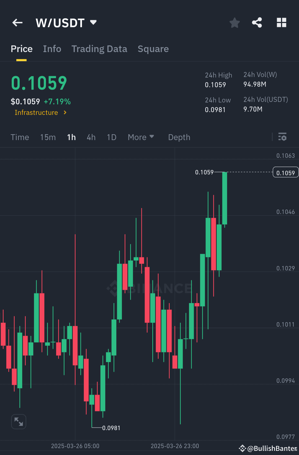Expand the More timeframes dropdown
This screenshot has width=299, height=455.
[141, 137]
